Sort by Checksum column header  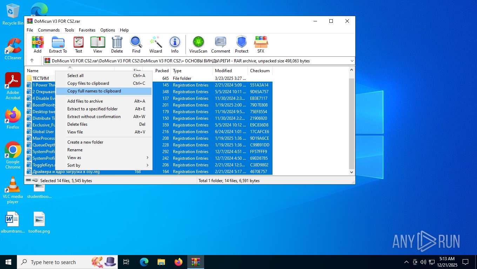[260, 71]
